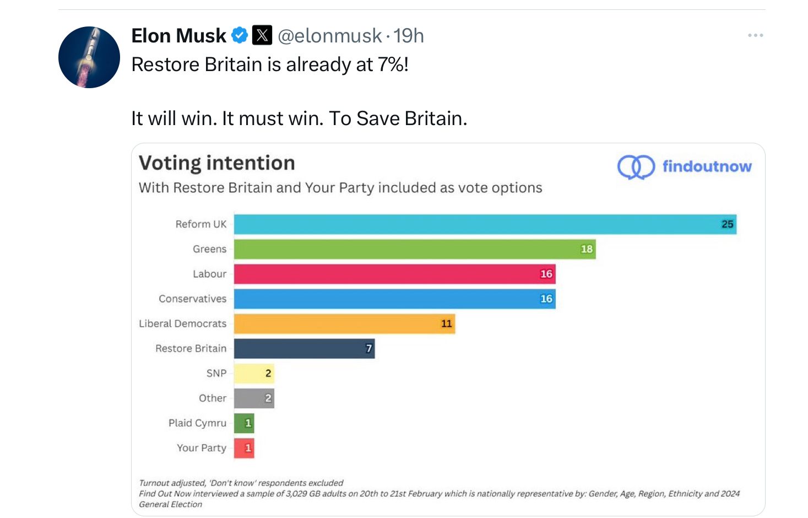Viewport: 808px width, 518px height.
Task: Open Elon Musk's rocket profile avatar
Action: [89, 57]
